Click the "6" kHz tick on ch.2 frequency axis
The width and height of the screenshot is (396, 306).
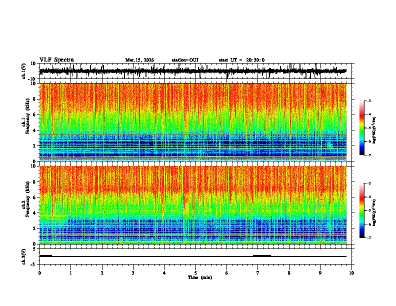click(x=34, y=197)
